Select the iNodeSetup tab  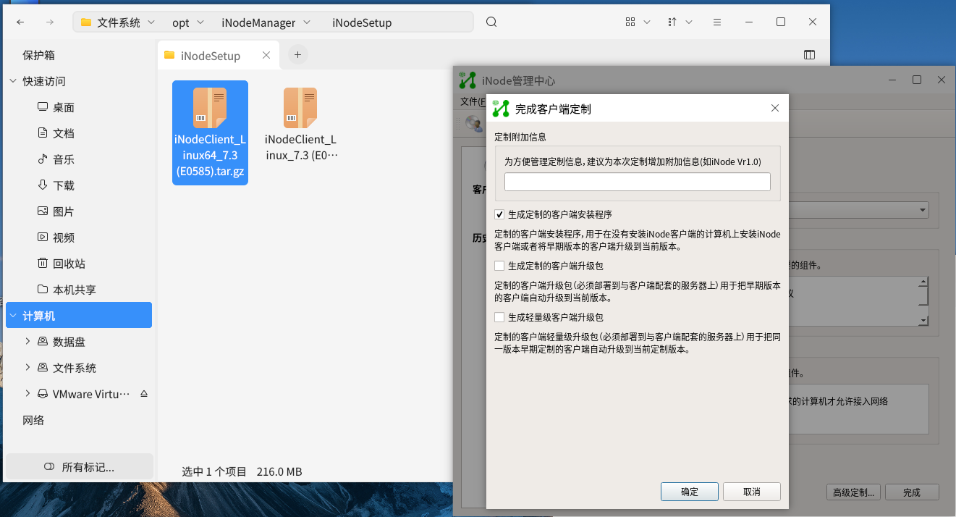point(217,55)
